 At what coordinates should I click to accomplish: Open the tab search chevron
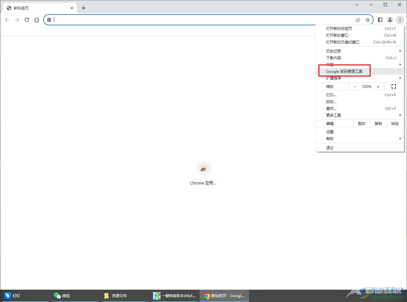[x=357, y=5]
